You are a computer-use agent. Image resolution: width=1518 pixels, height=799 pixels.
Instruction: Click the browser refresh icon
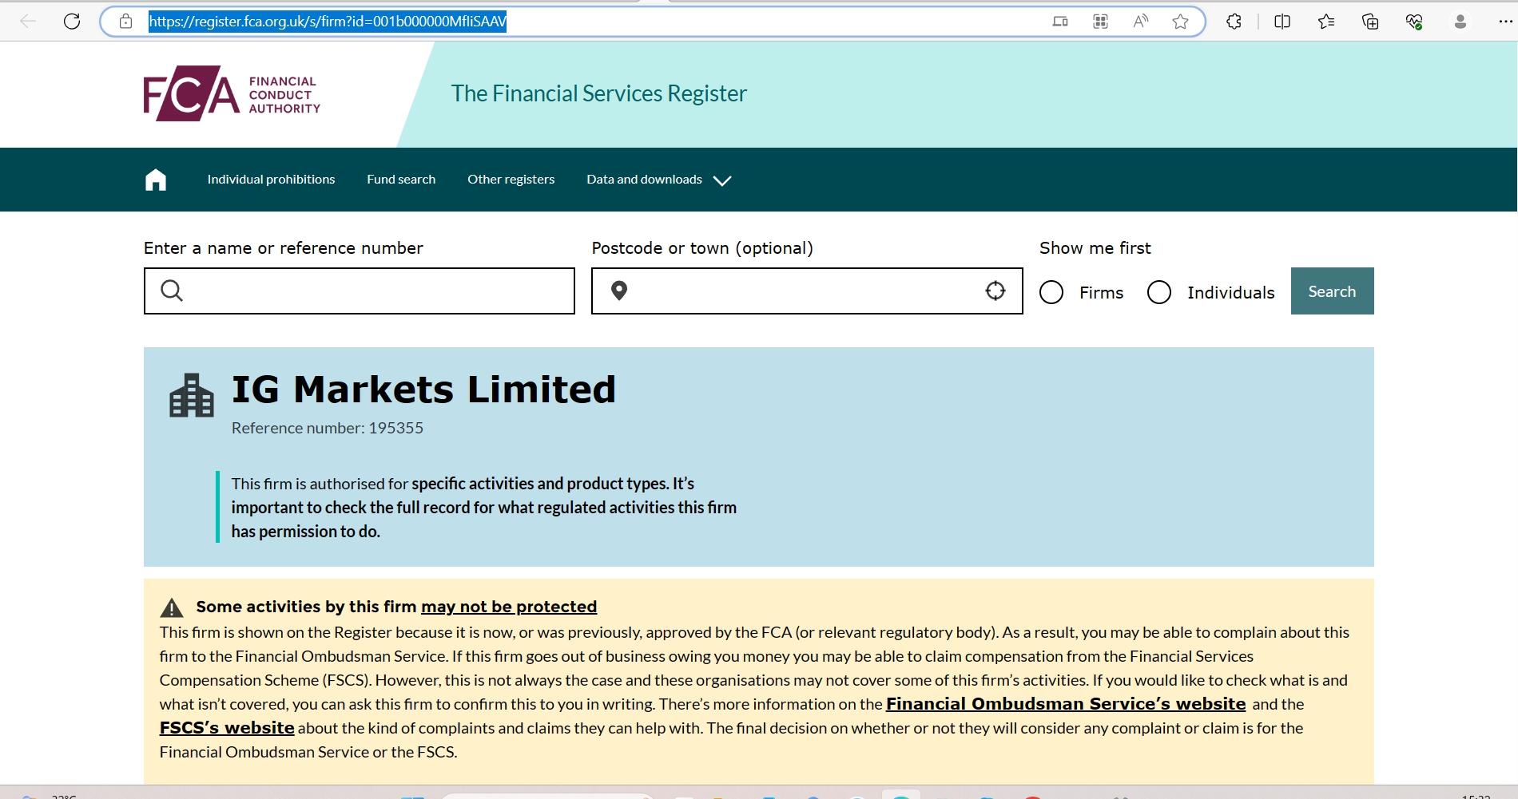pyautogui.click(x=72, y=22)
